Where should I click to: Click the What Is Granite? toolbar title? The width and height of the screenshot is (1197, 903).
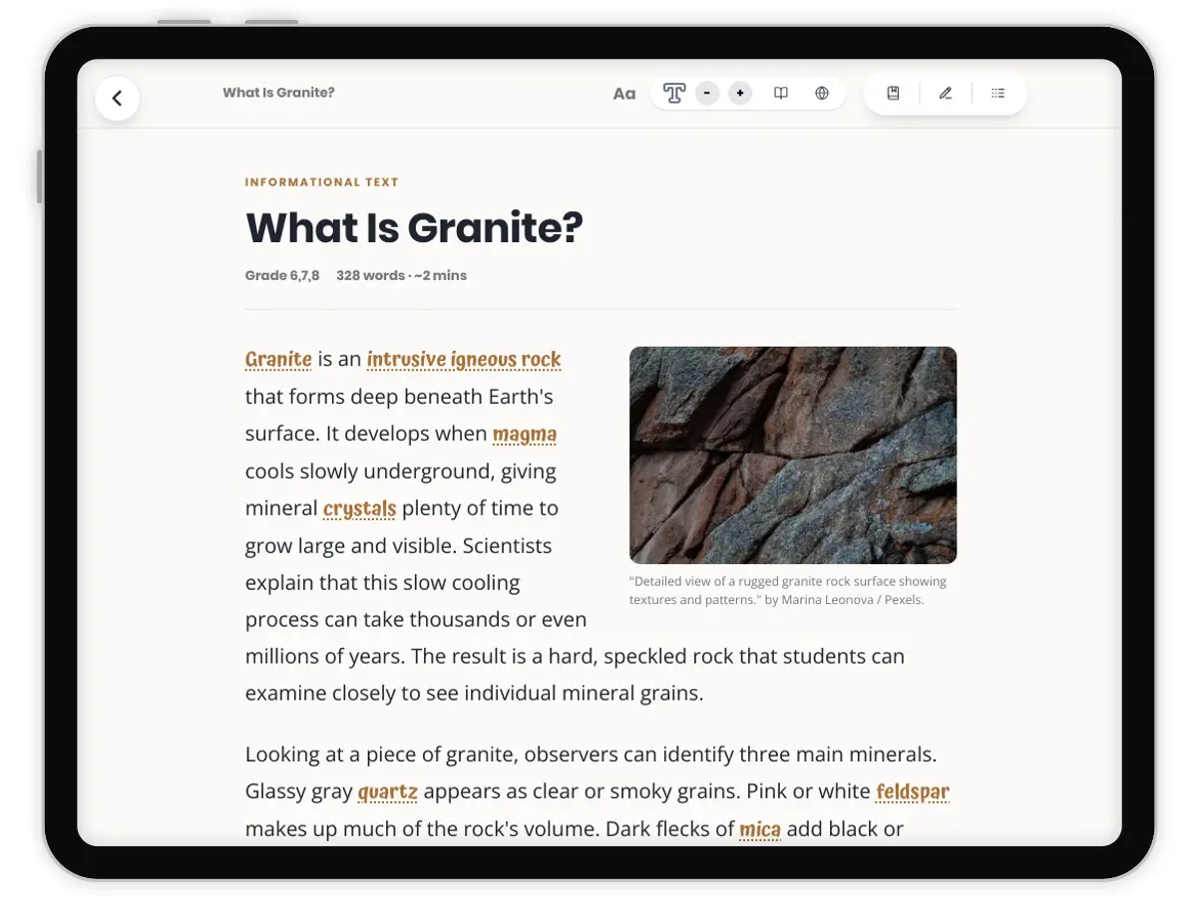[278, 93]
